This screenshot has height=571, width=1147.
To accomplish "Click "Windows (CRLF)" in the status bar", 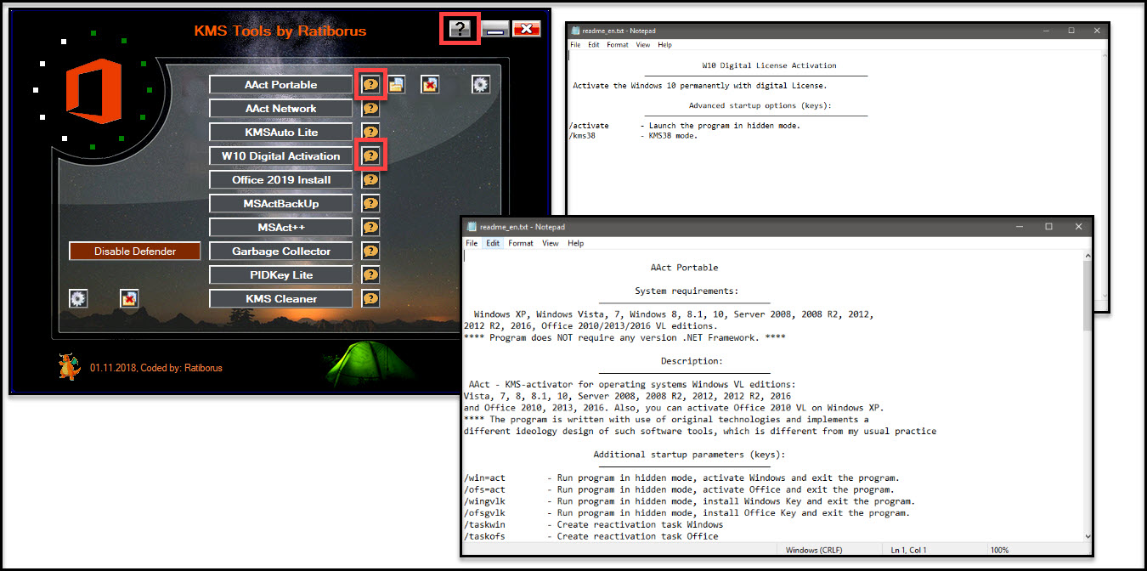I will [x=815, y=550].
